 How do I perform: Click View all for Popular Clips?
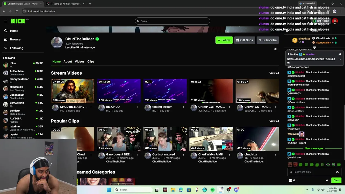click(274, 121)
